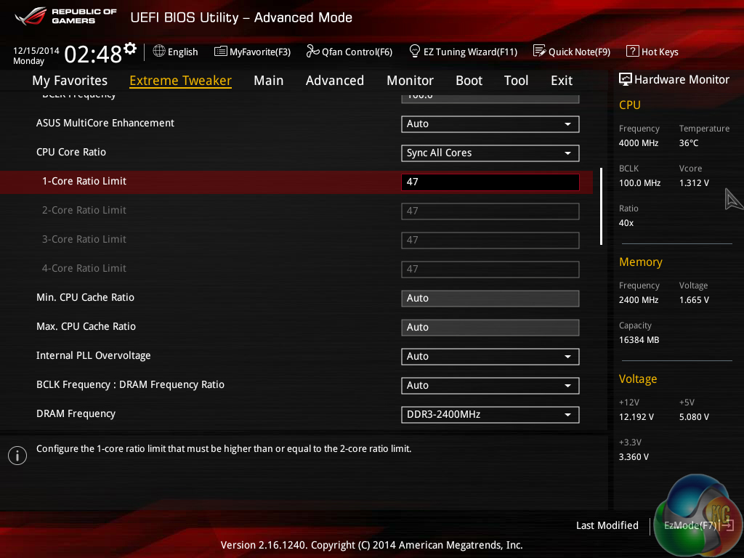744x558 pixels.
Task: Select the Exit tab
Action: [562, 81]
